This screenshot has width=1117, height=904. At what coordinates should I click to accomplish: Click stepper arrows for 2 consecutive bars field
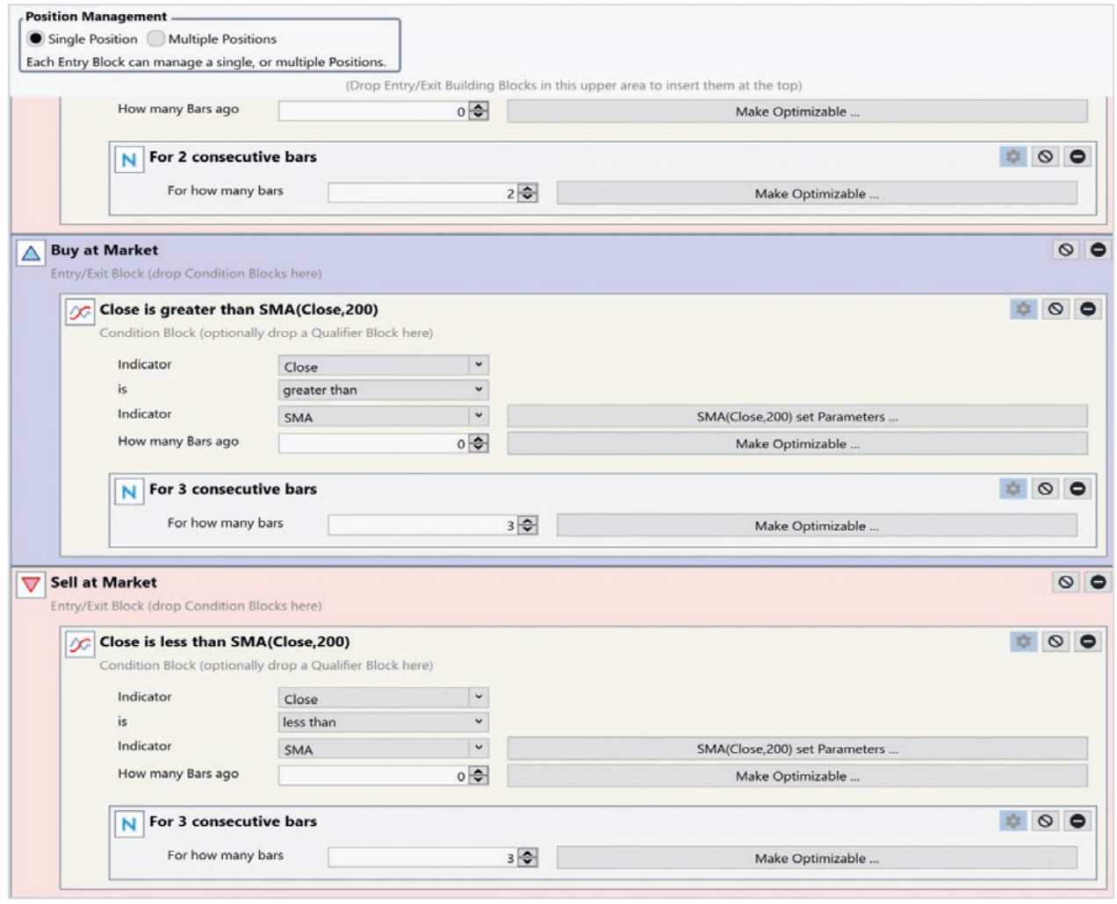528,193
